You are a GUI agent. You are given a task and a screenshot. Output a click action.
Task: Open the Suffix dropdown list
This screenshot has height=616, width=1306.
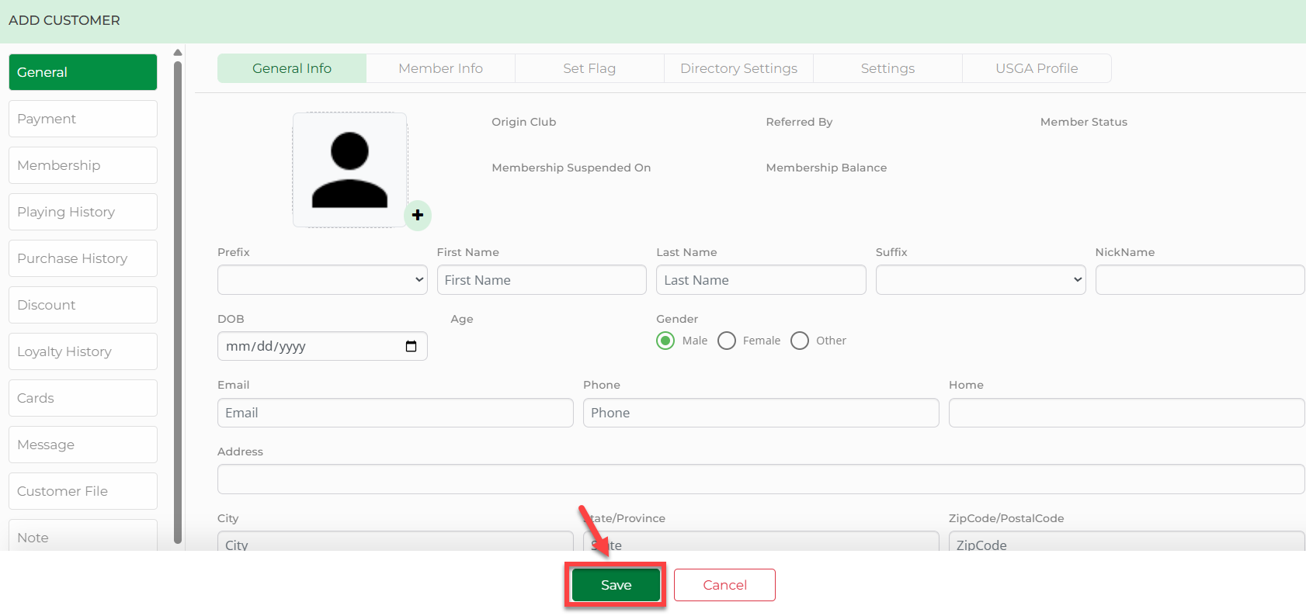pyautogui.click(x=980, y=280)
